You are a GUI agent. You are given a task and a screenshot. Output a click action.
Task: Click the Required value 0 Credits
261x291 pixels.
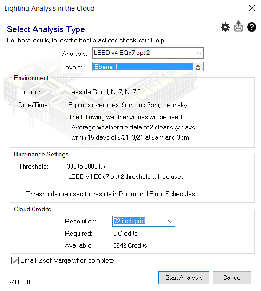[125, 233]
